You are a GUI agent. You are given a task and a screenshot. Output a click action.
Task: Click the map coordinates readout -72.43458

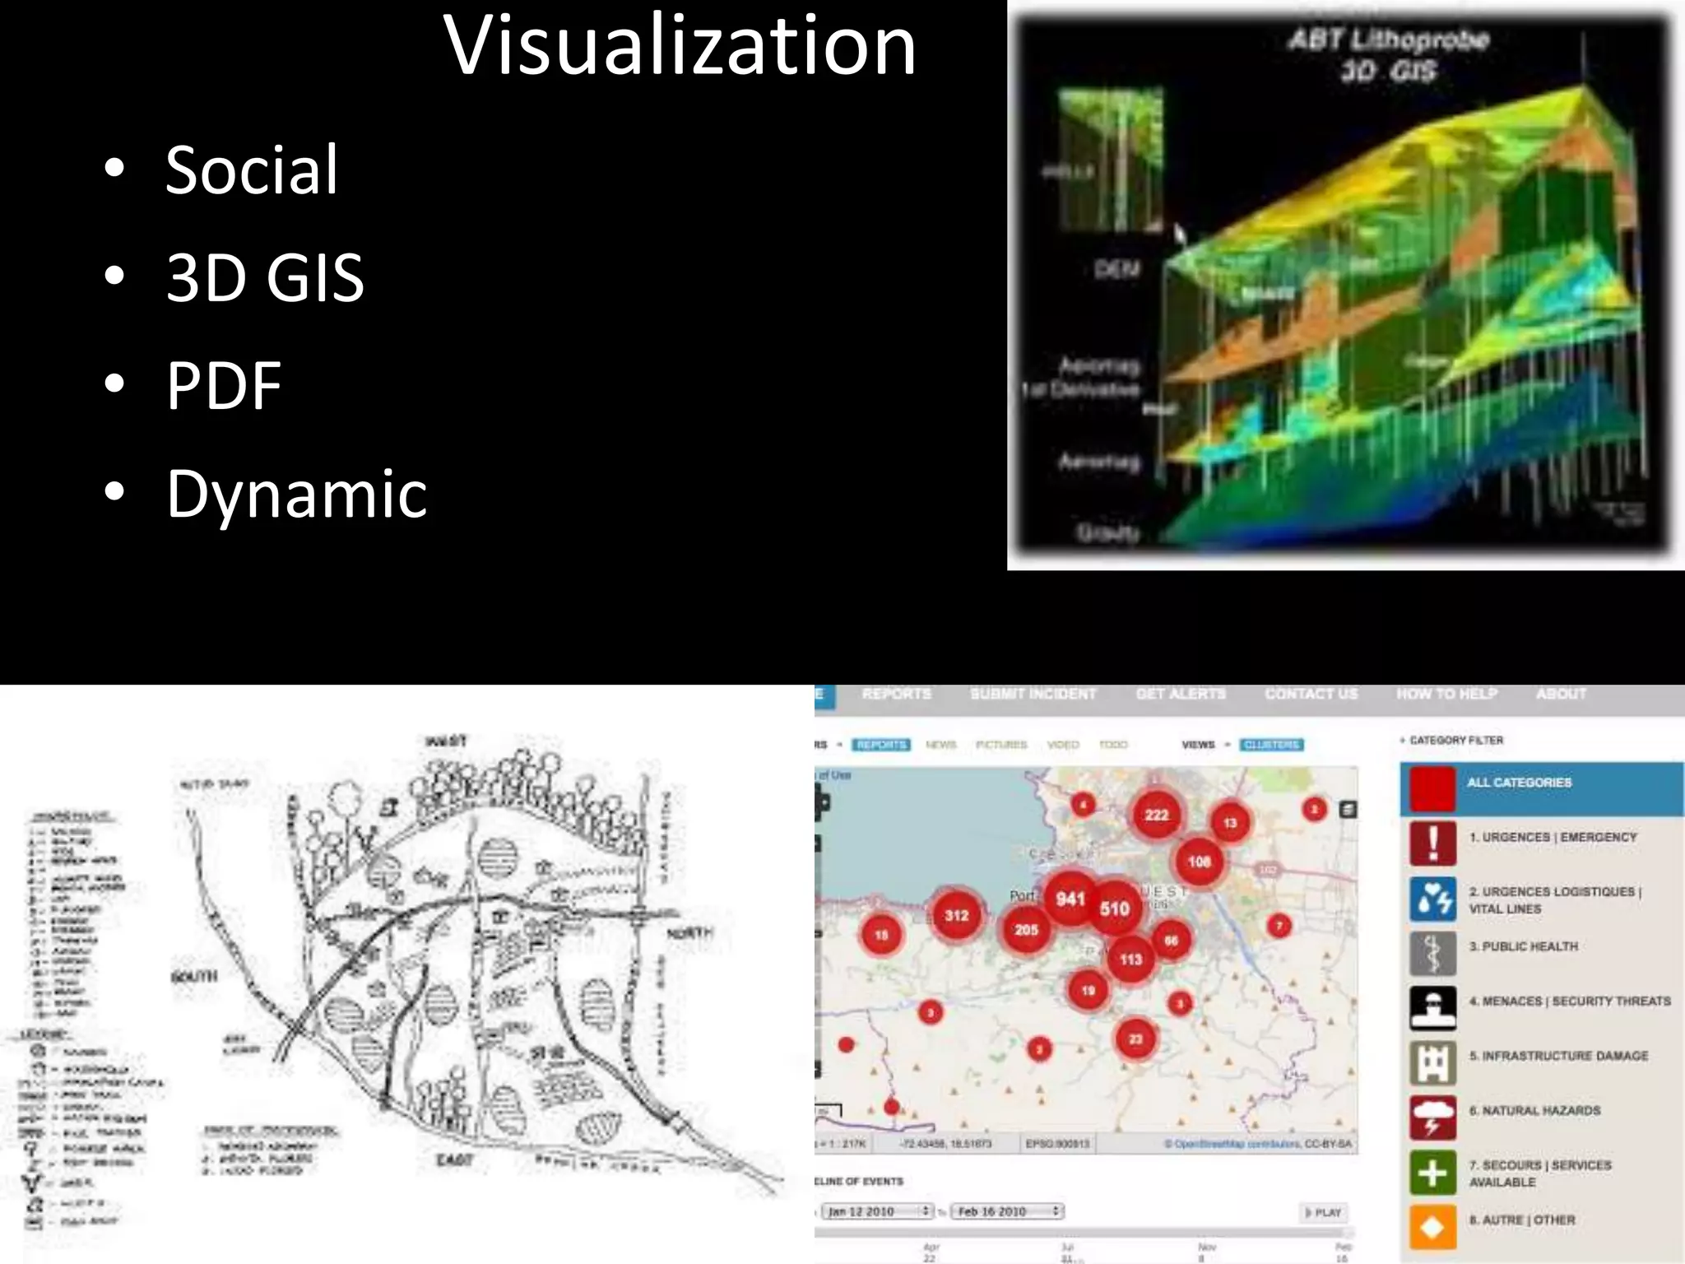945,1144
